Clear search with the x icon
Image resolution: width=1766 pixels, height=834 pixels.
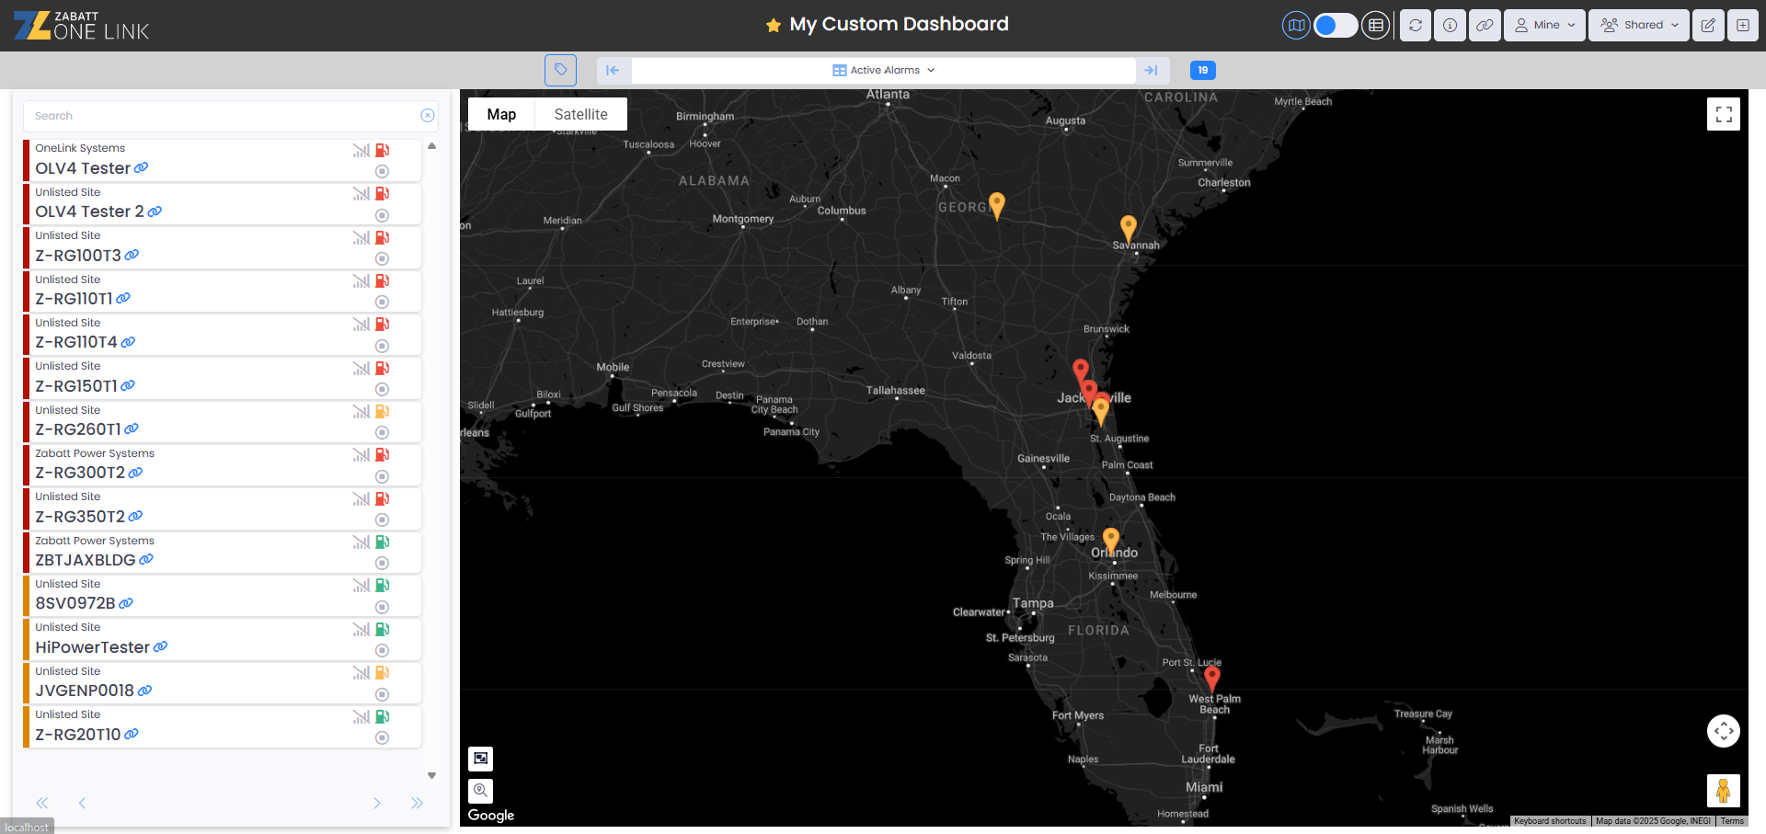pyautogui.click(x=428, y=116)
